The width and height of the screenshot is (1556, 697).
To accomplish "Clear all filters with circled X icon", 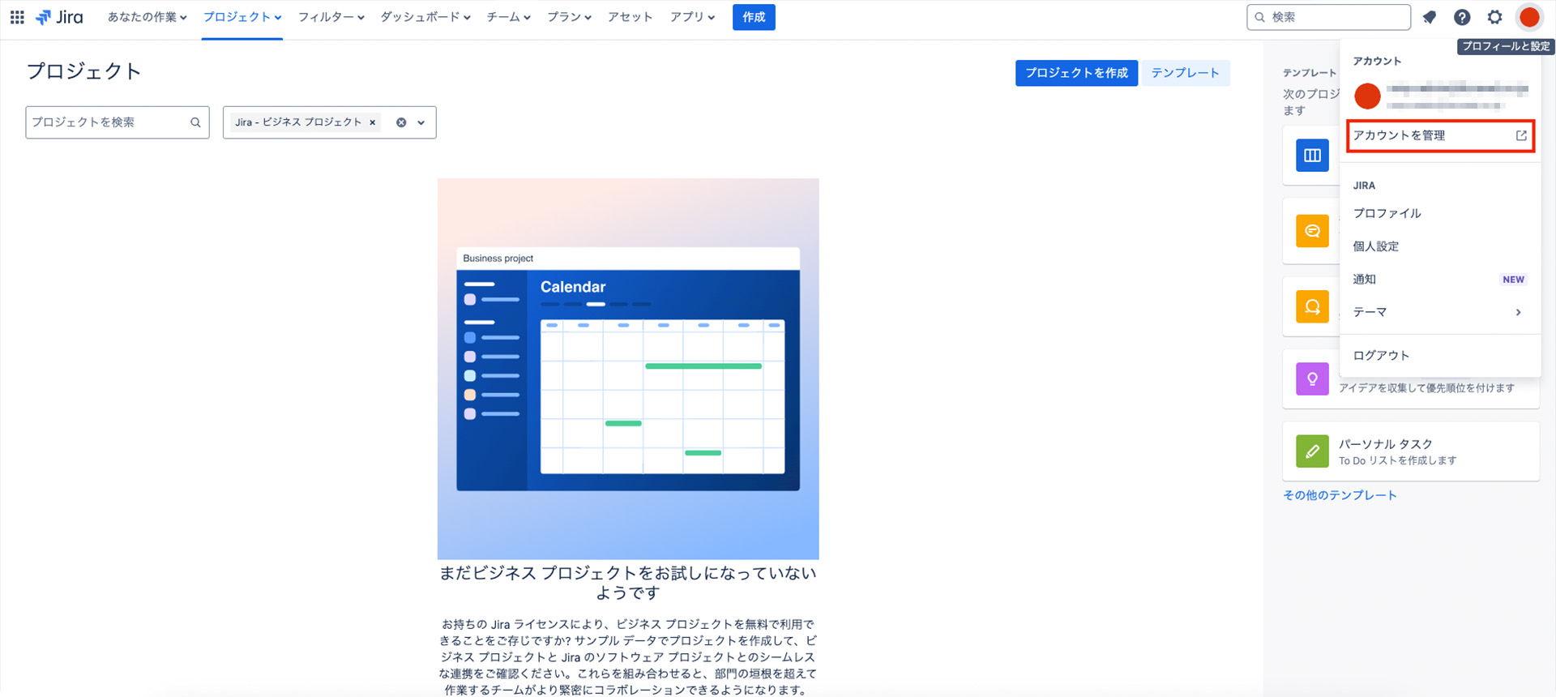I will (x=401, y=122).
